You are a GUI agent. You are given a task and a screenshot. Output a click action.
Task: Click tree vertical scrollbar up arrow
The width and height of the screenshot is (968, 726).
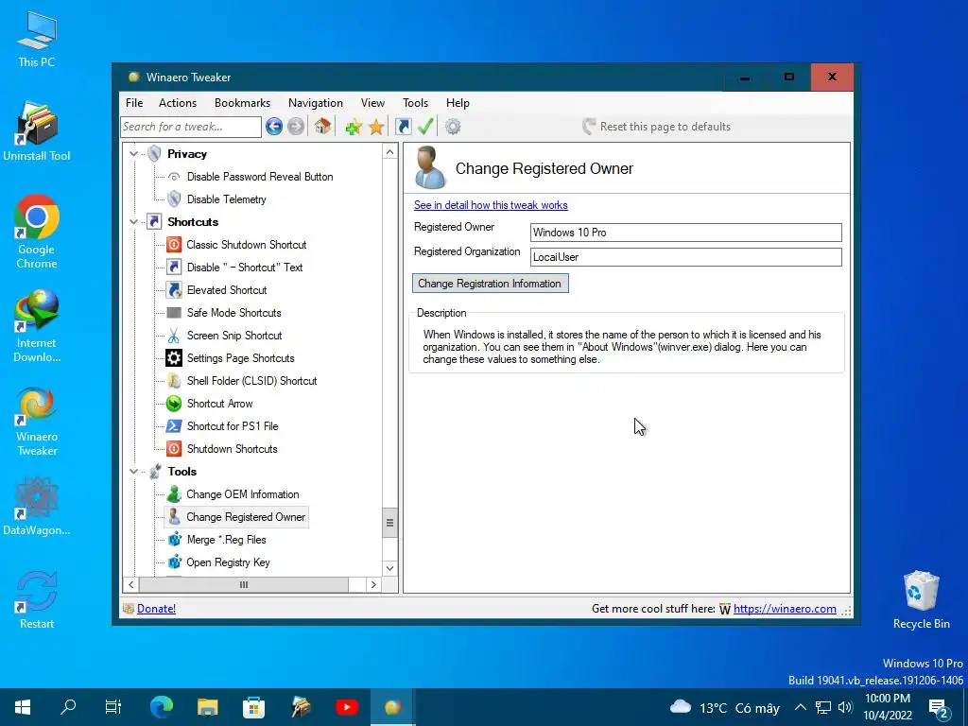point(389,152)
